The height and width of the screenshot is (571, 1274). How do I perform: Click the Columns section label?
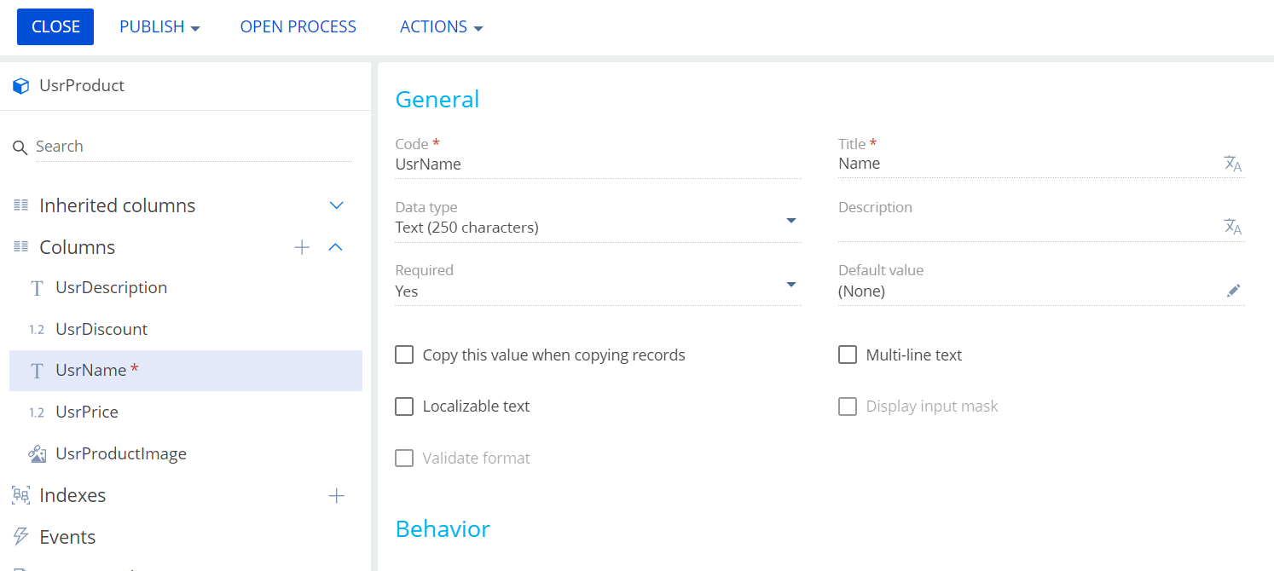78,247
